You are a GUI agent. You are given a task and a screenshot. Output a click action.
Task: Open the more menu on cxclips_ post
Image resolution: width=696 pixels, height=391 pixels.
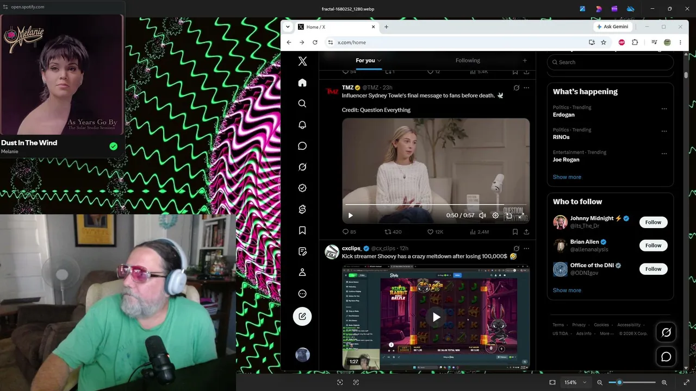click(526, 248)
